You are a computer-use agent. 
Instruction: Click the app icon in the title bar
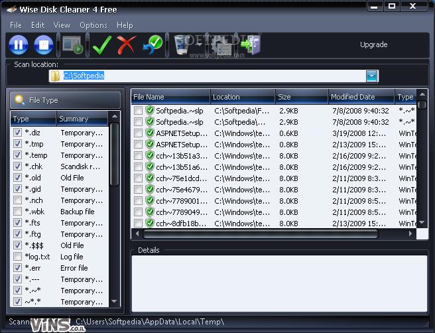click(12, 10)
